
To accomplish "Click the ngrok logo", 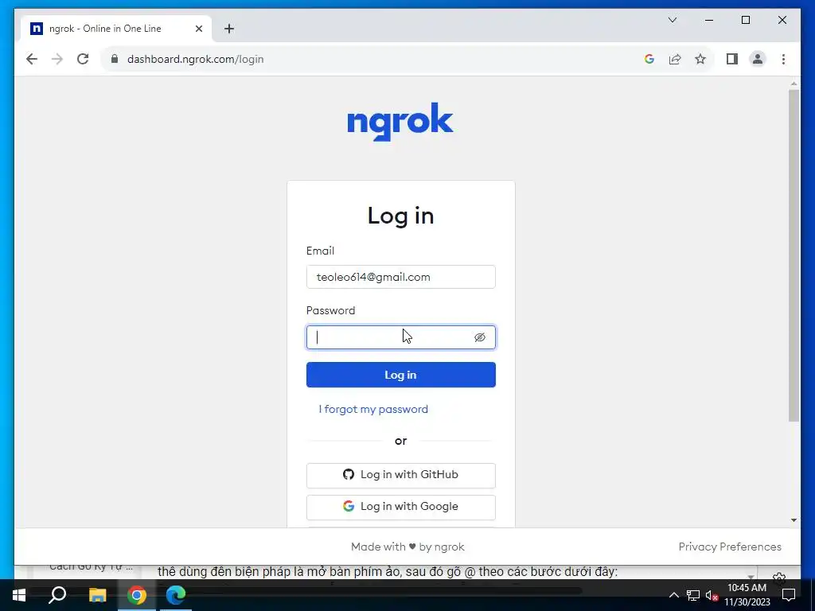I will [400, 122].
